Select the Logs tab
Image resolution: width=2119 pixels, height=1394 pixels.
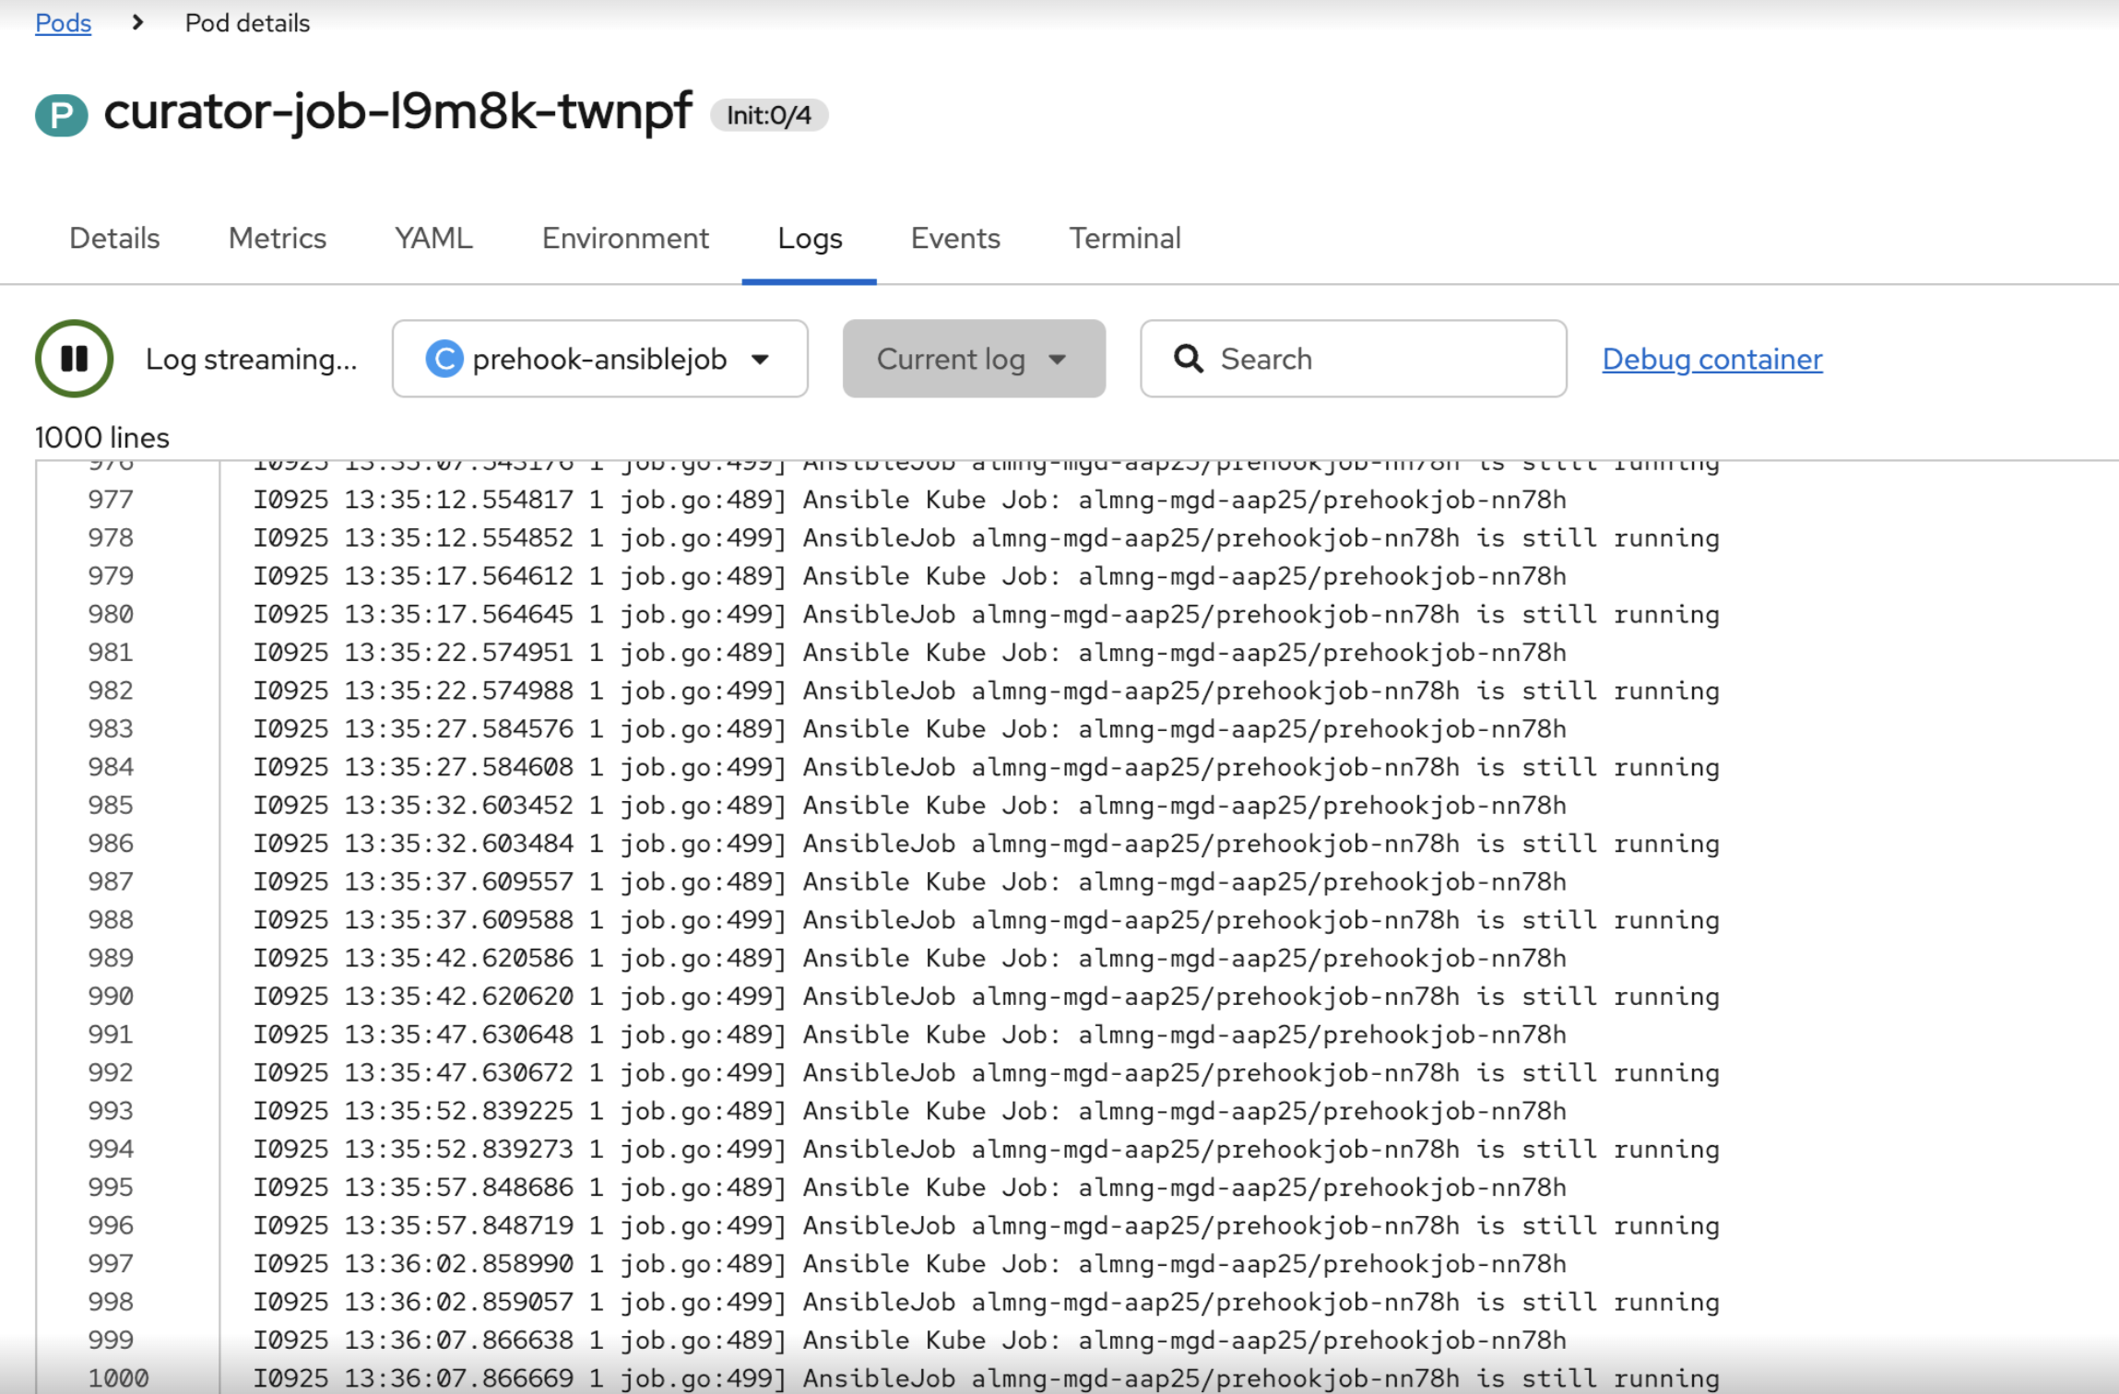tap(809, 238)
